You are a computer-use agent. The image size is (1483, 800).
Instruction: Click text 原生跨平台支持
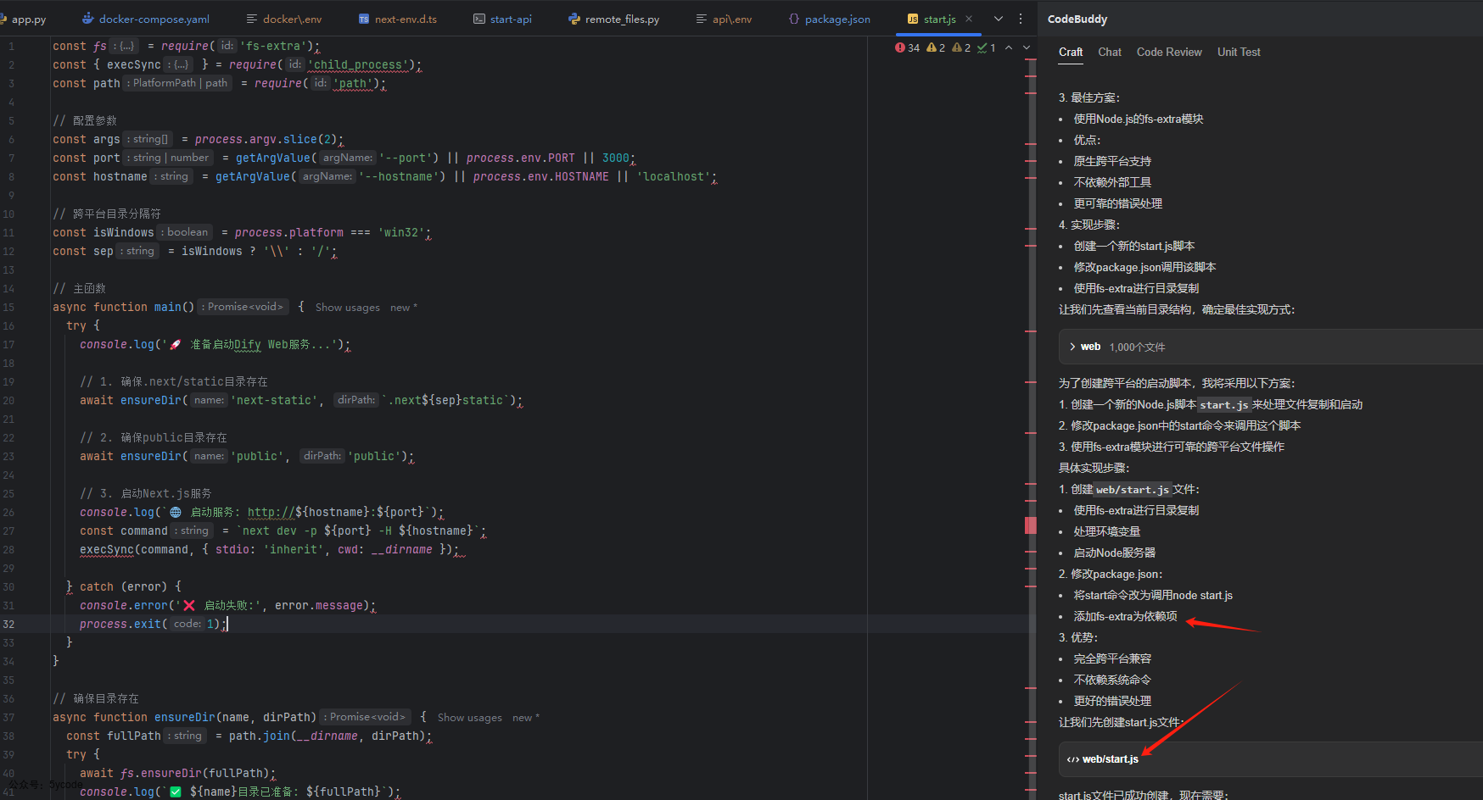coord(1112,162)
